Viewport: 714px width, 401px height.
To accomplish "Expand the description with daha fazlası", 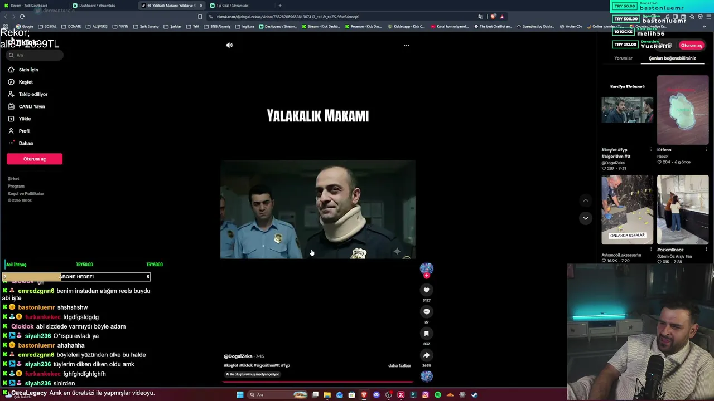I will 399,366.
